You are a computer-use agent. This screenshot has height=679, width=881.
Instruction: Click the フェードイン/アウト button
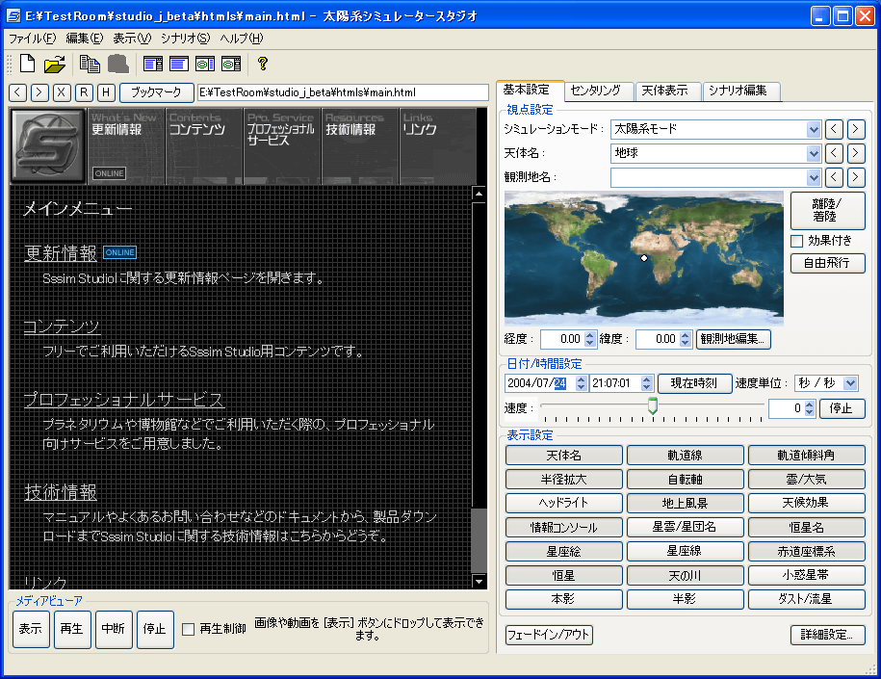pos(549,635)
